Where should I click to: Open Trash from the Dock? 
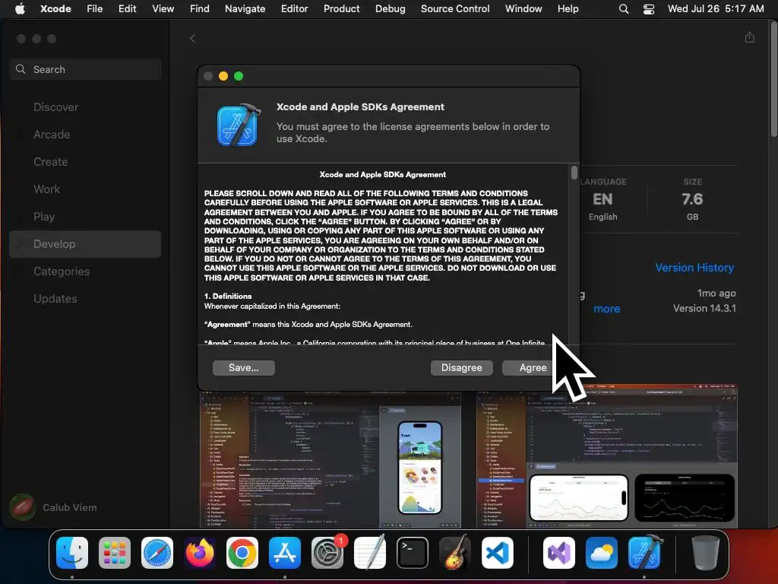point(705,553)
